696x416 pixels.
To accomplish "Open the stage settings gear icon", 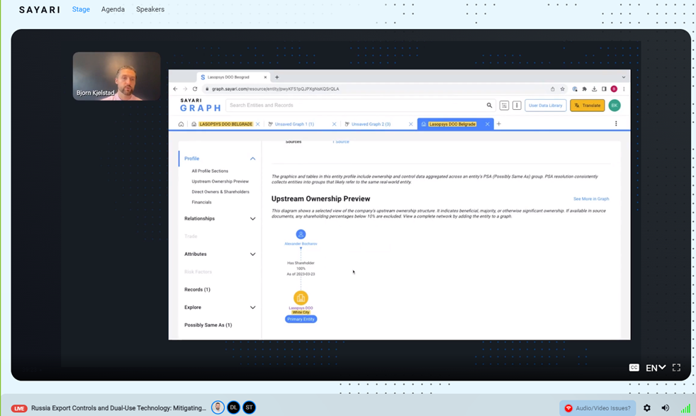I will [647, 408].
